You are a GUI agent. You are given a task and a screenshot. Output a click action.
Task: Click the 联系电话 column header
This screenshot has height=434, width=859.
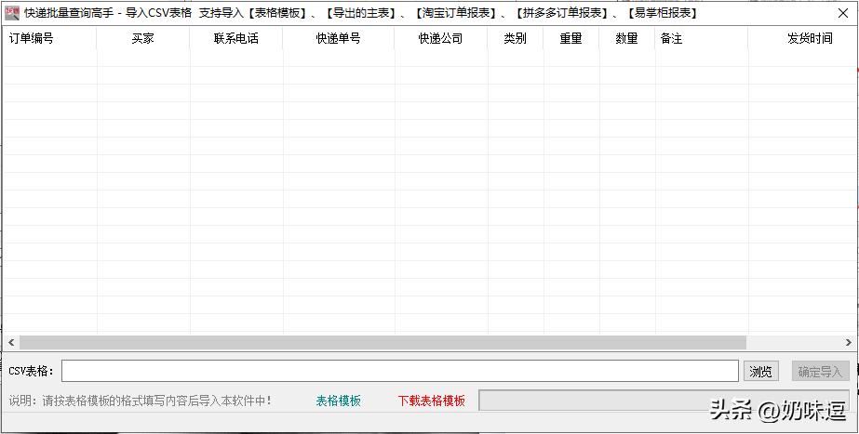pos(236,38)
